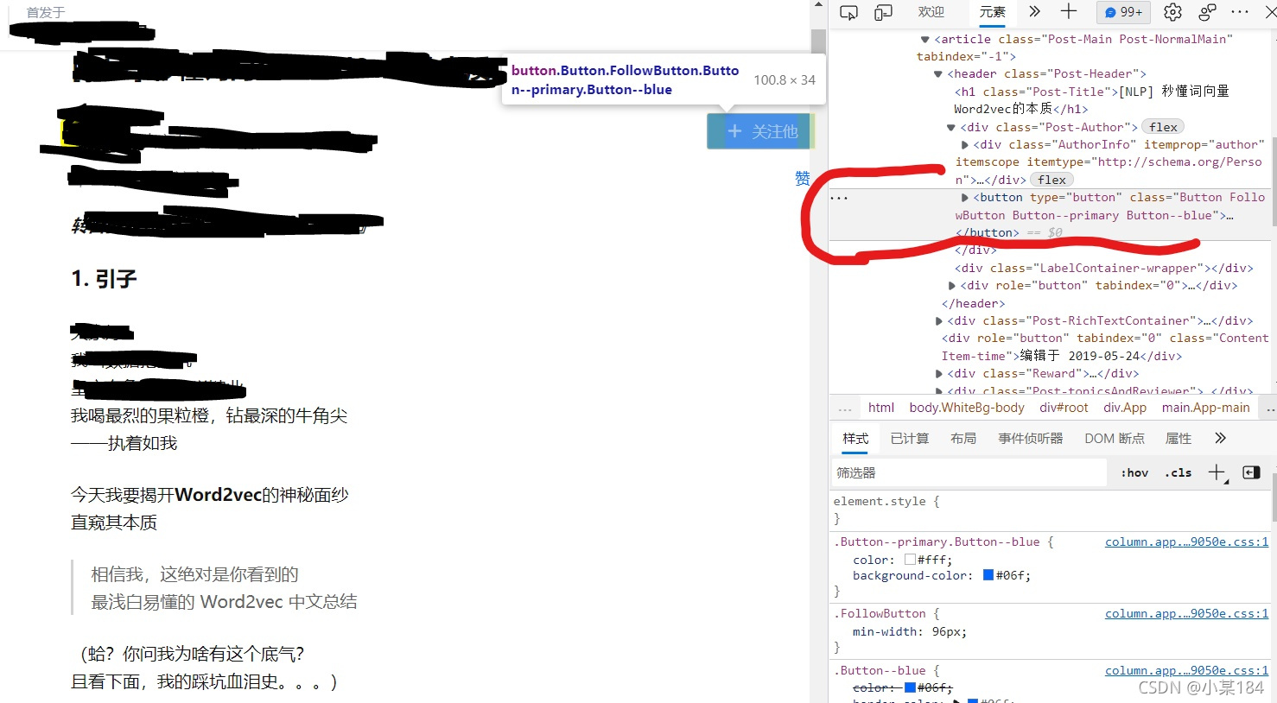The width and height of the screenshot is (1277, 703).
Task: Select the closing </header> line
Action: point(974,304)
